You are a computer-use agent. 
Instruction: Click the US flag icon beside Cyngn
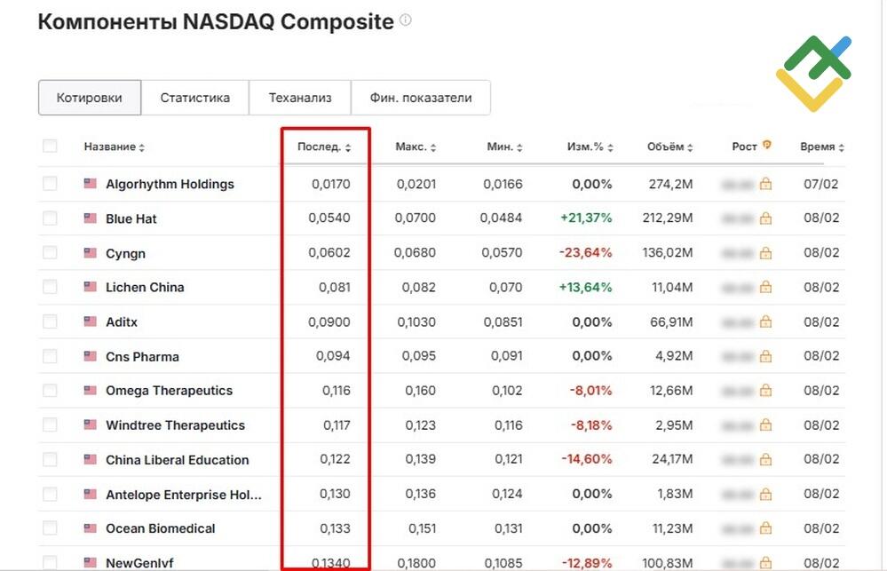[90, 252]
